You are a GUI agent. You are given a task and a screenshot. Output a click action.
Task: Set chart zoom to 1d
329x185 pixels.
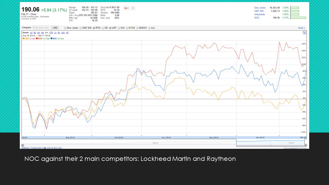pos(31,33)
